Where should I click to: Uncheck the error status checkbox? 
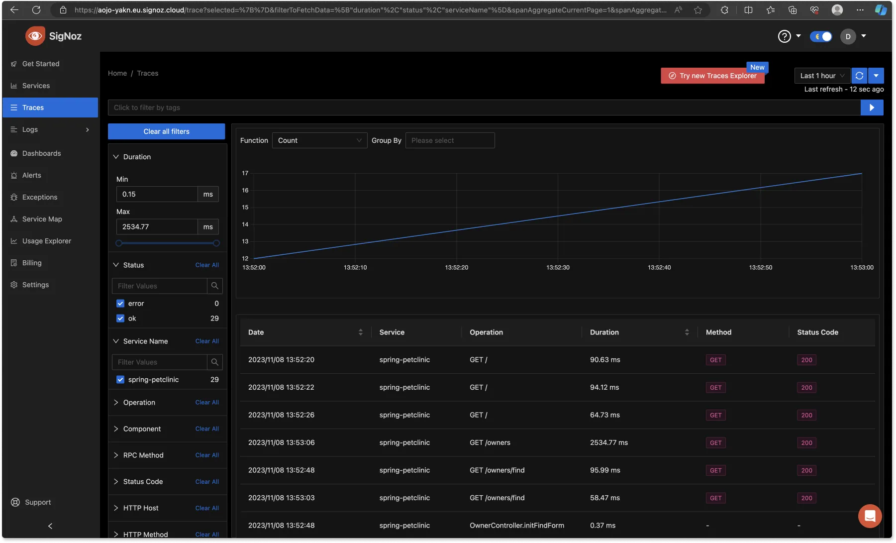point(120,303)
